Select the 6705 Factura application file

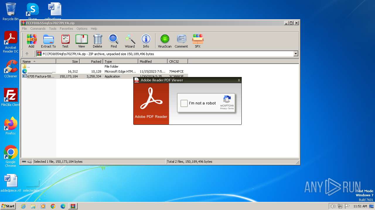coord(105,76)
